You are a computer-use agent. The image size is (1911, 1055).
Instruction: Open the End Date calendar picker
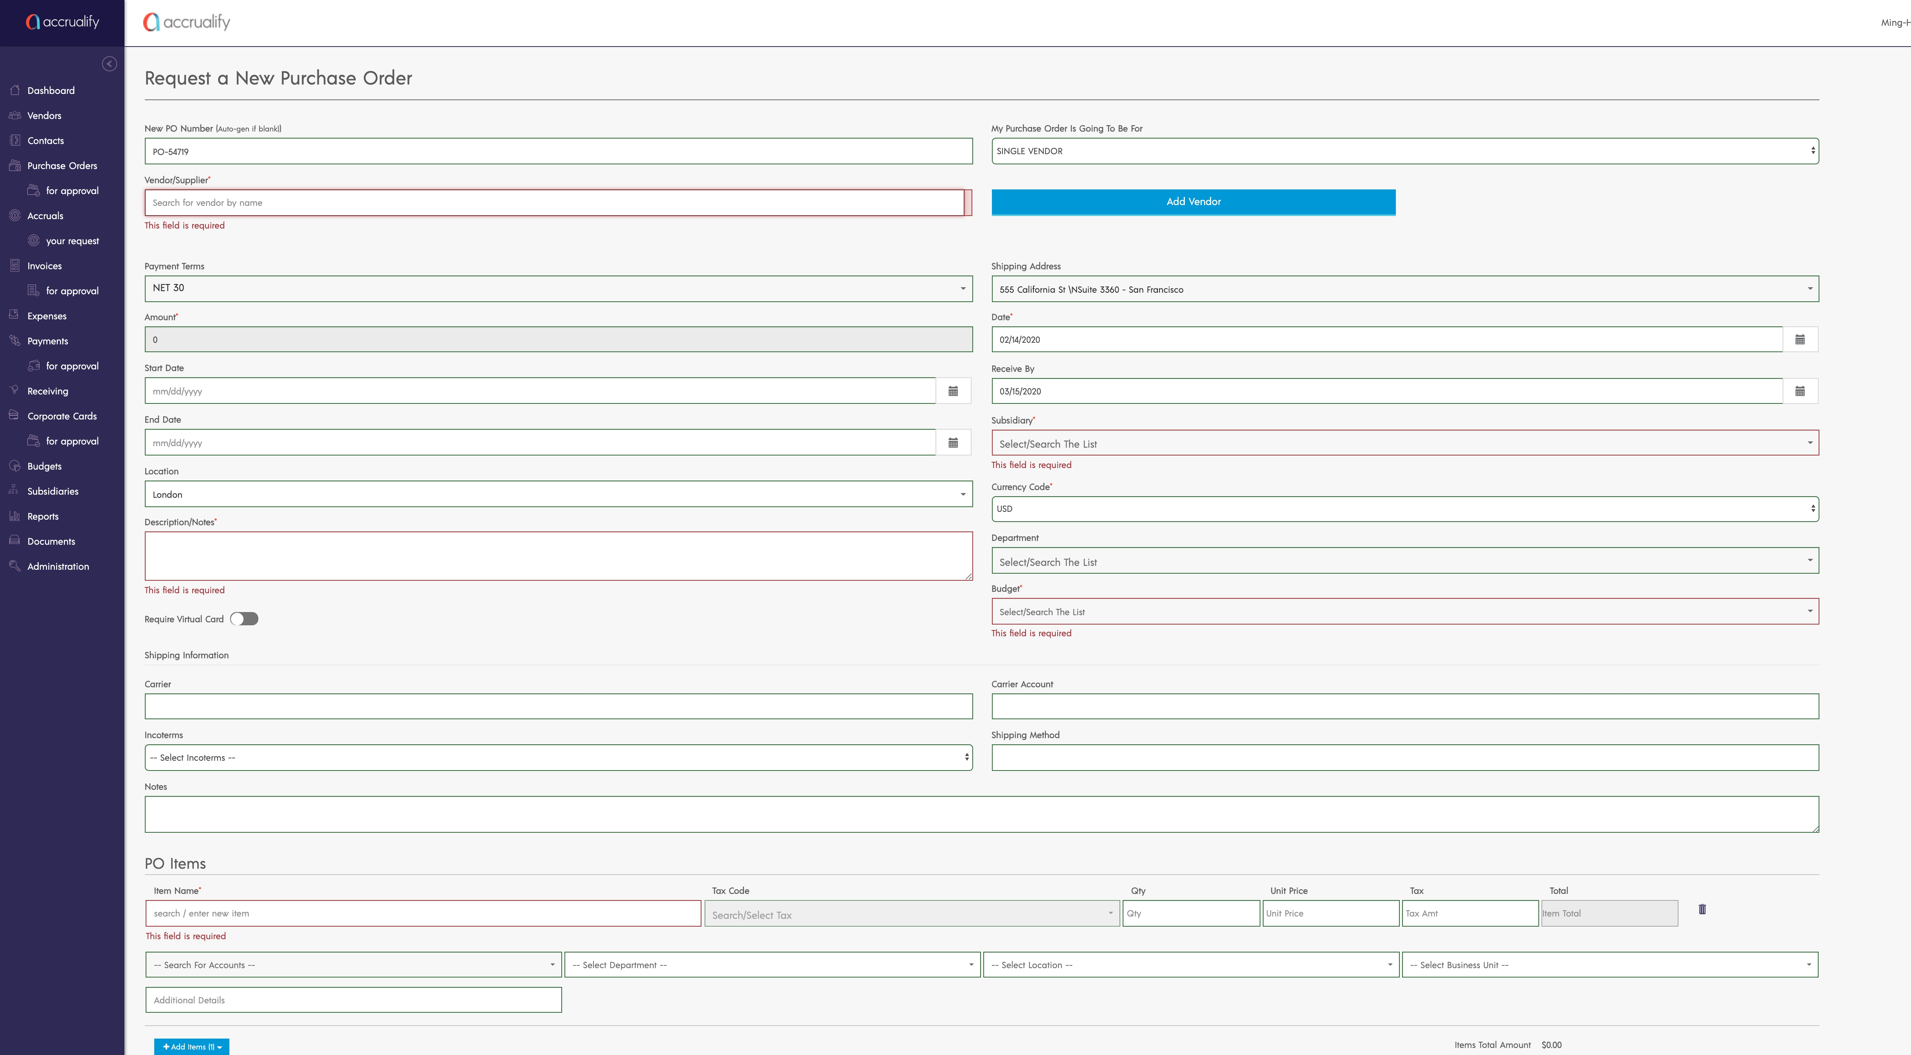point(953,443)
